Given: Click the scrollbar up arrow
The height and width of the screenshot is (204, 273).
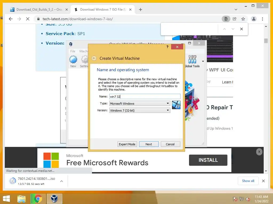Looking at the screenshot, I should 266,26.
